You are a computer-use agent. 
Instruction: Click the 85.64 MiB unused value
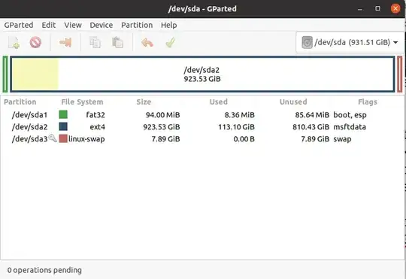pyautogui.click(x=312, y=115)
